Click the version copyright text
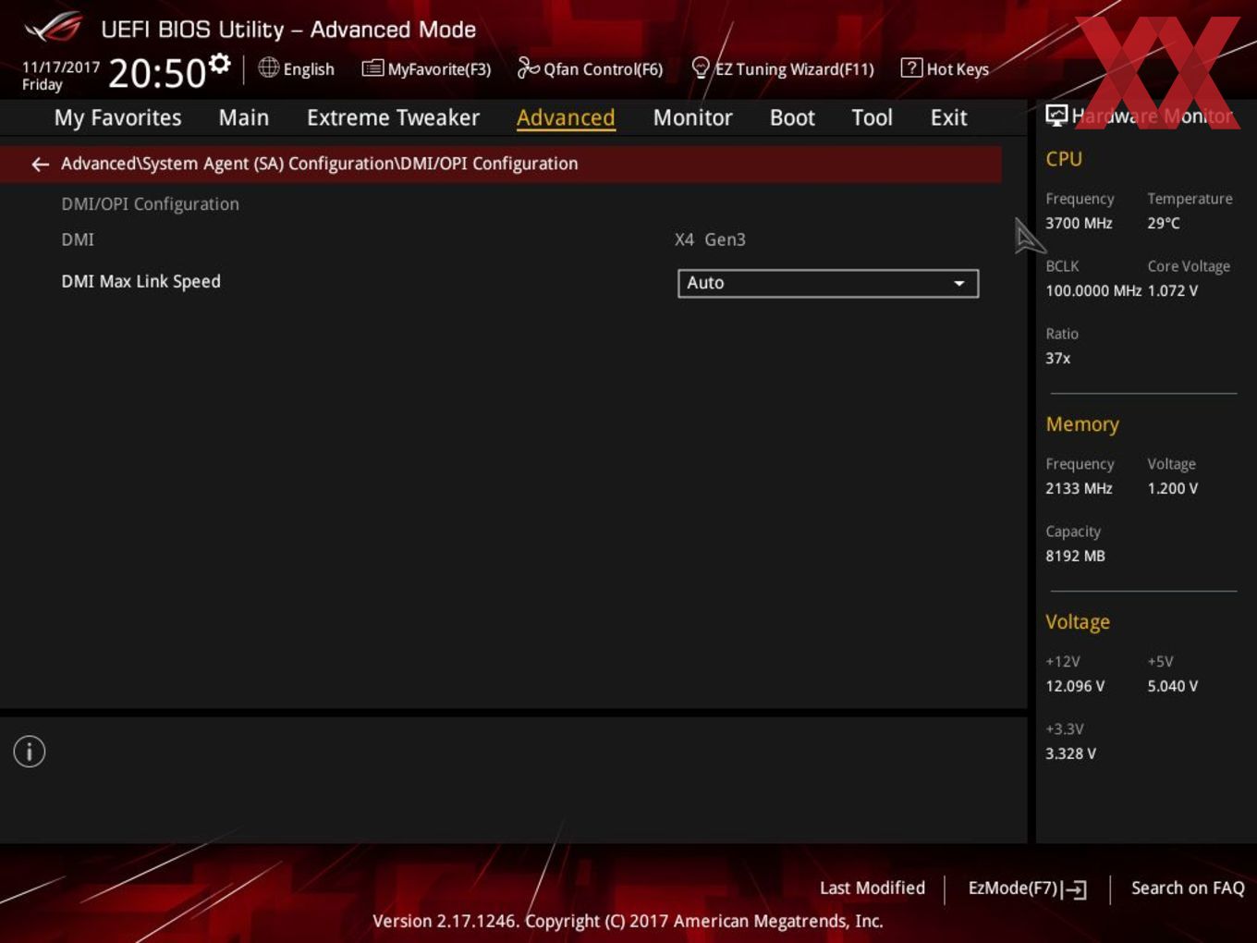 coord(628,921)
